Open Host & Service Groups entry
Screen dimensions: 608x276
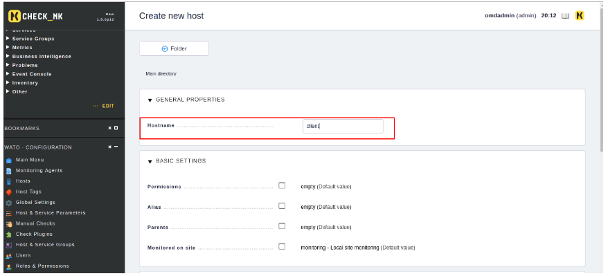tap(45, 245)
